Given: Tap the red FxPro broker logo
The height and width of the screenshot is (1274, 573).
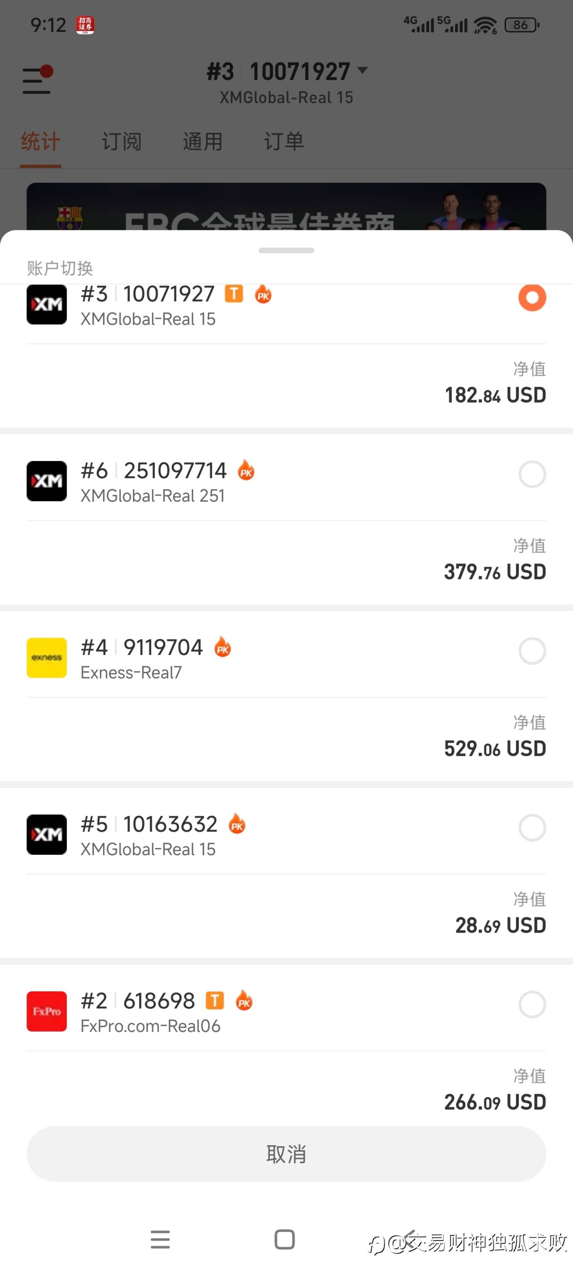Looking at the screenshot, I should (x=47, y=1011).
